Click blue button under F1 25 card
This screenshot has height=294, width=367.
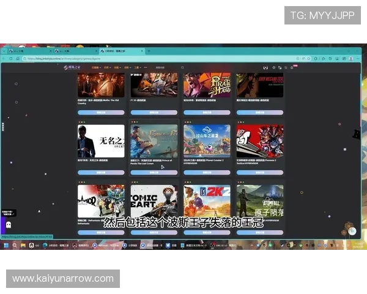tap(154, 113)
